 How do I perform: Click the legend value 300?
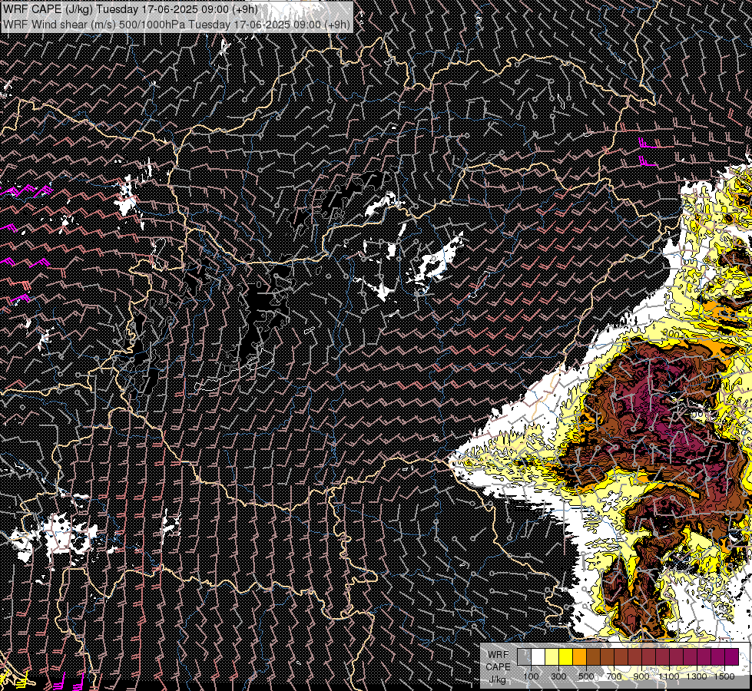(x=558, y=676)
